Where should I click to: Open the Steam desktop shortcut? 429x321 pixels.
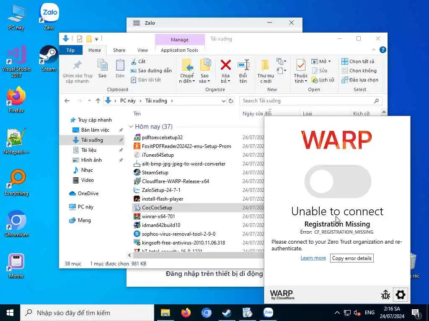tap(49, 59)
